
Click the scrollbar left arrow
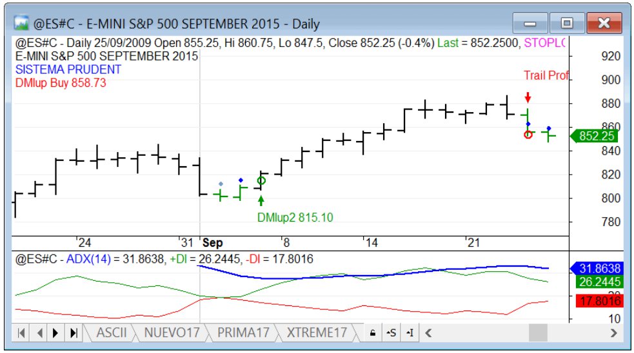point(429,333)
